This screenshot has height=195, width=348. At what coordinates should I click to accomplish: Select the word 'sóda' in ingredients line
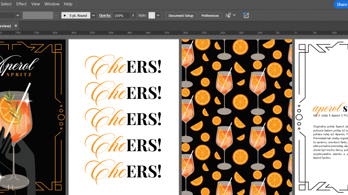pyautogui.click(x=324, y=115)
